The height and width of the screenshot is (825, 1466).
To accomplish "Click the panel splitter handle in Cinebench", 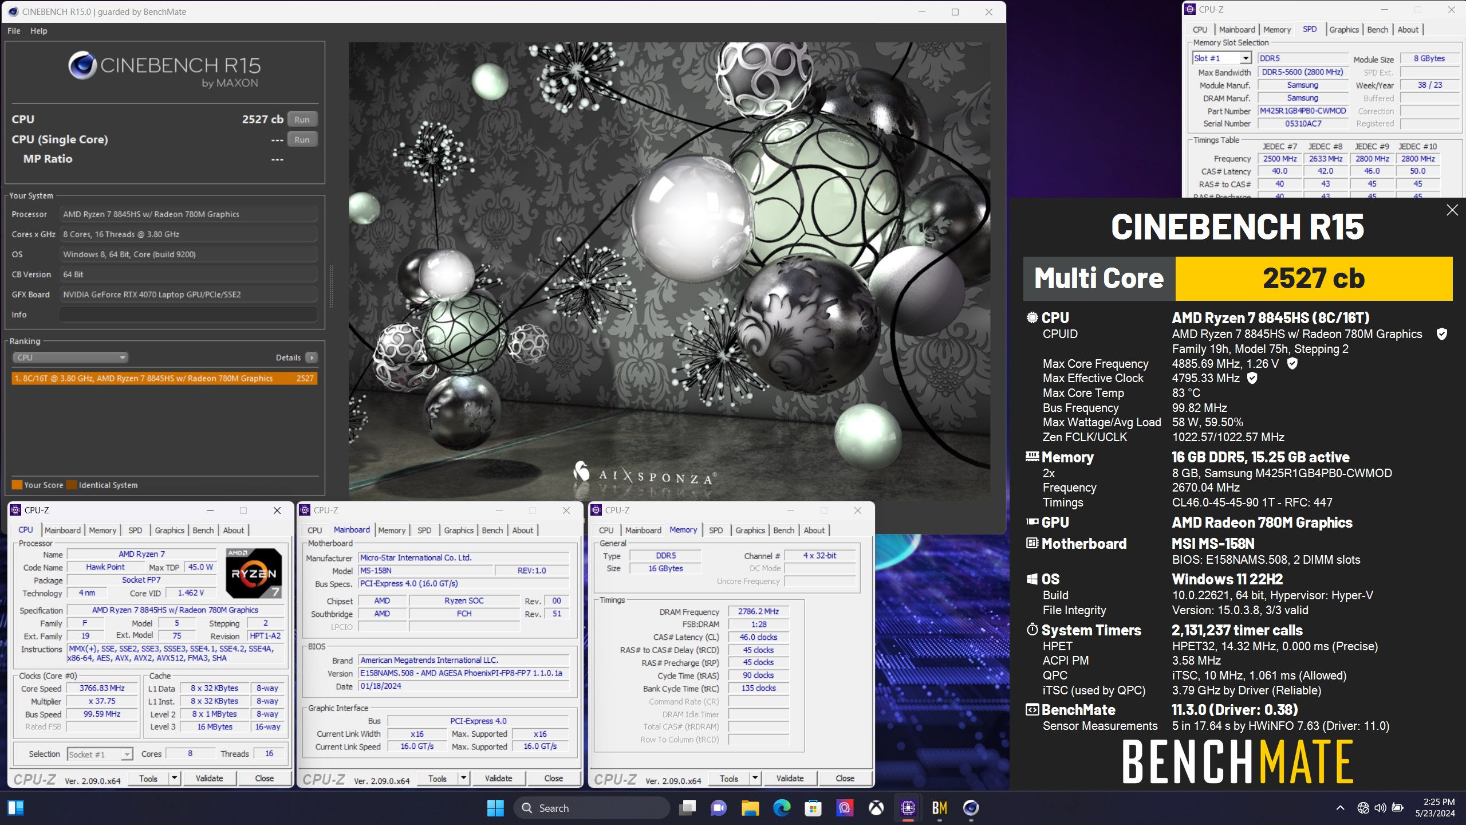I will point(331,286).
